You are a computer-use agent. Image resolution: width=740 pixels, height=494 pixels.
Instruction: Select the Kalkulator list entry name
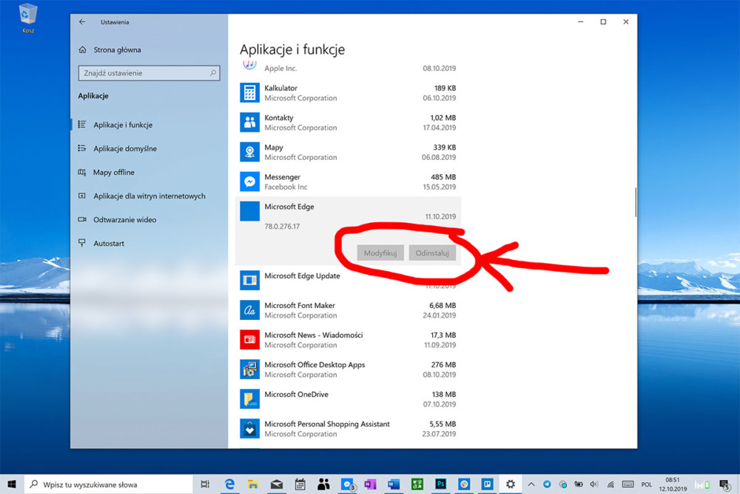click(280, 88)
